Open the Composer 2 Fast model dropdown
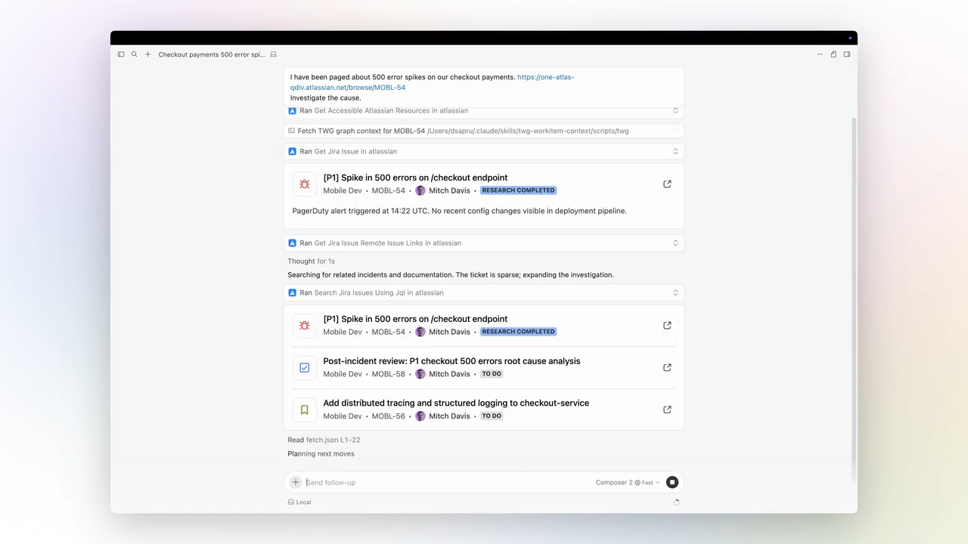Image resolution: width=968 pixels, height=544 pixels. 628,482
